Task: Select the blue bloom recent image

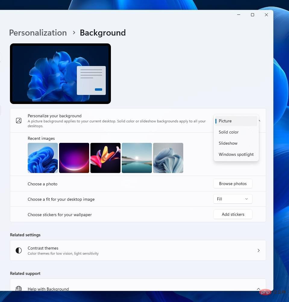Action: (x=43, y=158)
